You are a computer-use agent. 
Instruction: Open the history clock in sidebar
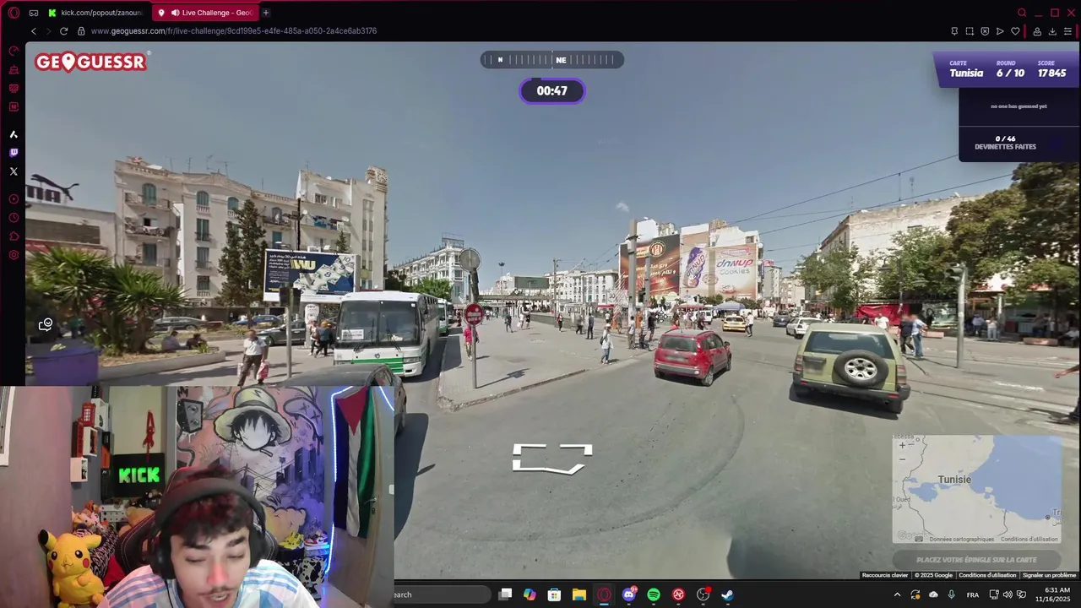tap(14, 218)
